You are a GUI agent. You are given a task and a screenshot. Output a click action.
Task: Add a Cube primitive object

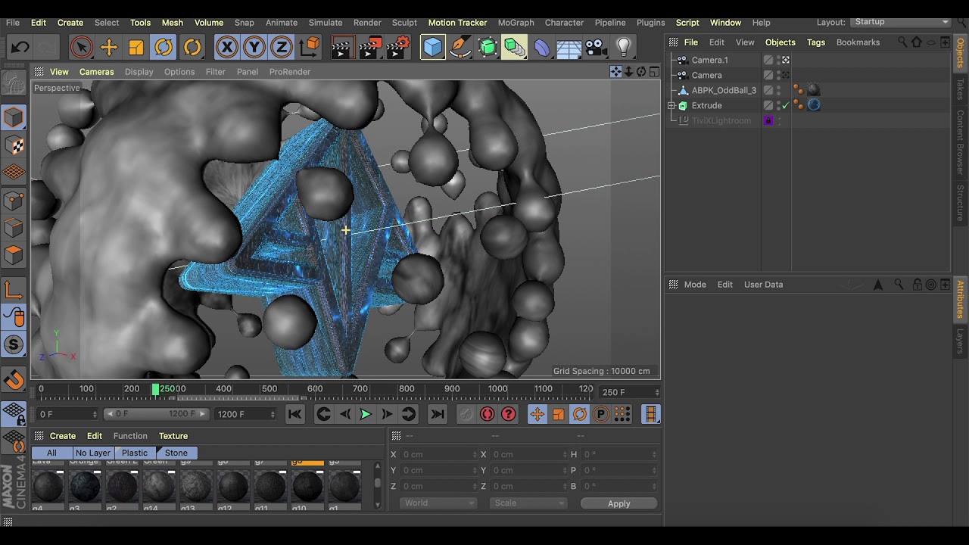point(432,48)
